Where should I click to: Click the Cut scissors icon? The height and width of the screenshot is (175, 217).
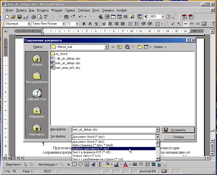pos(54,17)
